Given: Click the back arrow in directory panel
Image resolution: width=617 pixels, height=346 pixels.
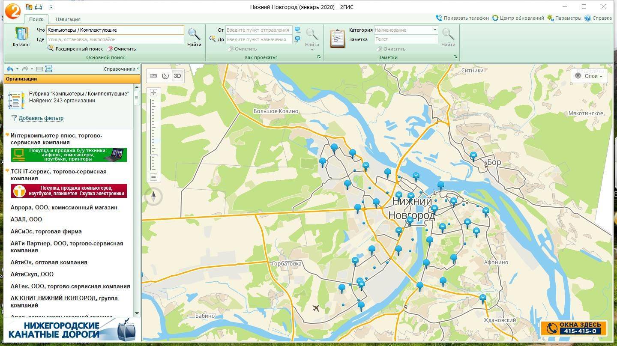Looking at the screenshot, I should coord(10,69).
